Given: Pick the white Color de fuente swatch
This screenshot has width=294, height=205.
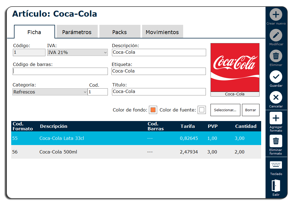Looking at the screenshot, I should tap(202, 110).
